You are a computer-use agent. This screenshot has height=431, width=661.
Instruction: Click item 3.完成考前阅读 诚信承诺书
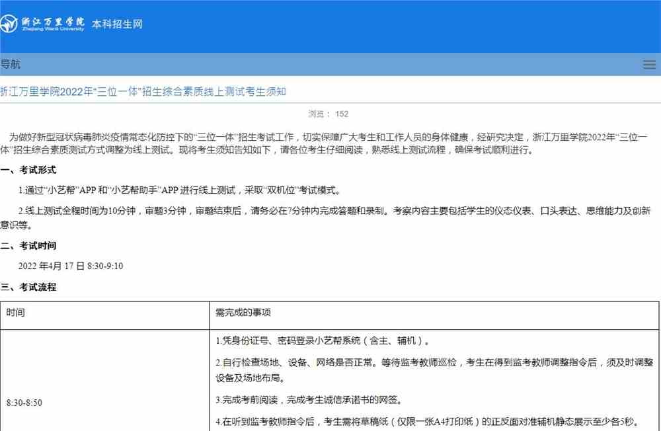coord(310,400)
